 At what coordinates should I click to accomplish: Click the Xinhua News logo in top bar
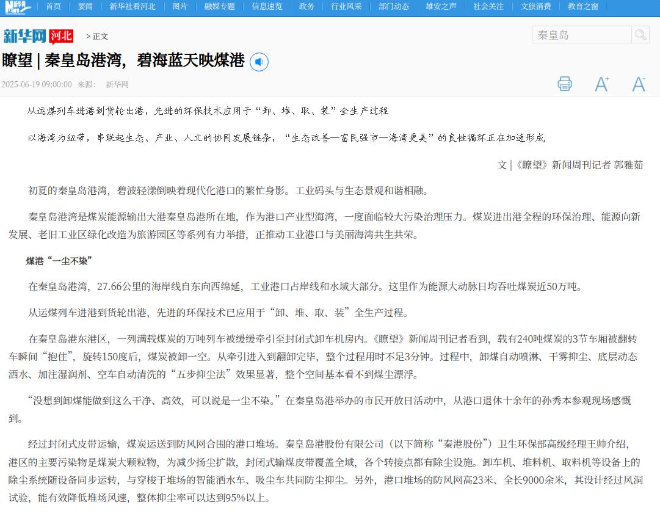pyautogui.click(x=18, y=7)
